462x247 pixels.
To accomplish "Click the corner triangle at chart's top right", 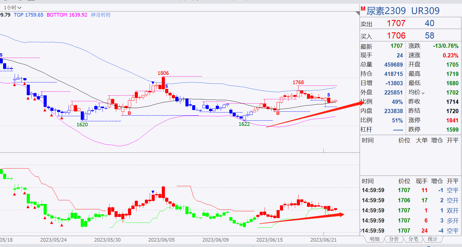I will (x=358, y=14).
